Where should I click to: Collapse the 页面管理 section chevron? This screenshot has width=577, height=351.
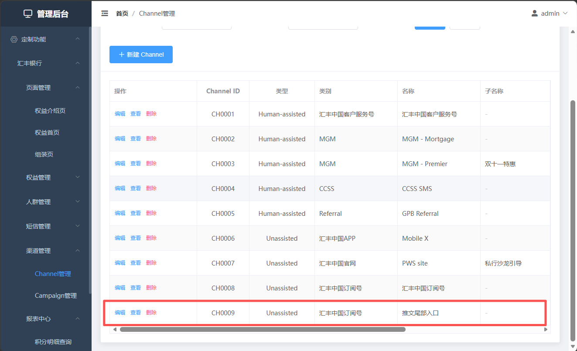pos(78,88)
